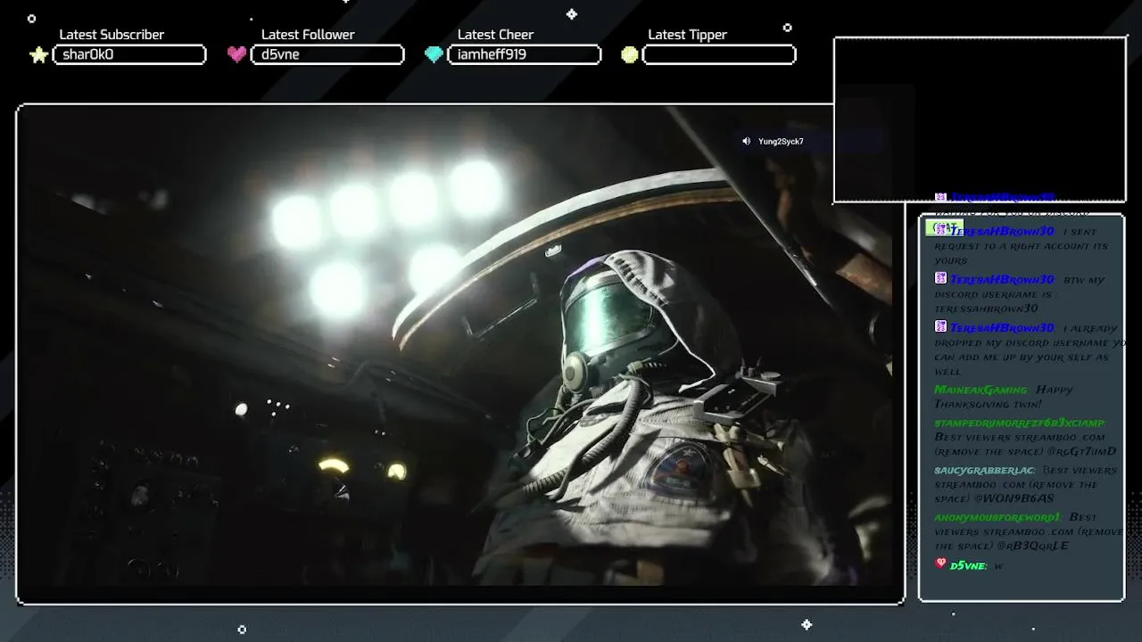Screen dimensions: 1142x642
Task: Click the Latest Cheer diamond icon
Action: pos(434,55)
